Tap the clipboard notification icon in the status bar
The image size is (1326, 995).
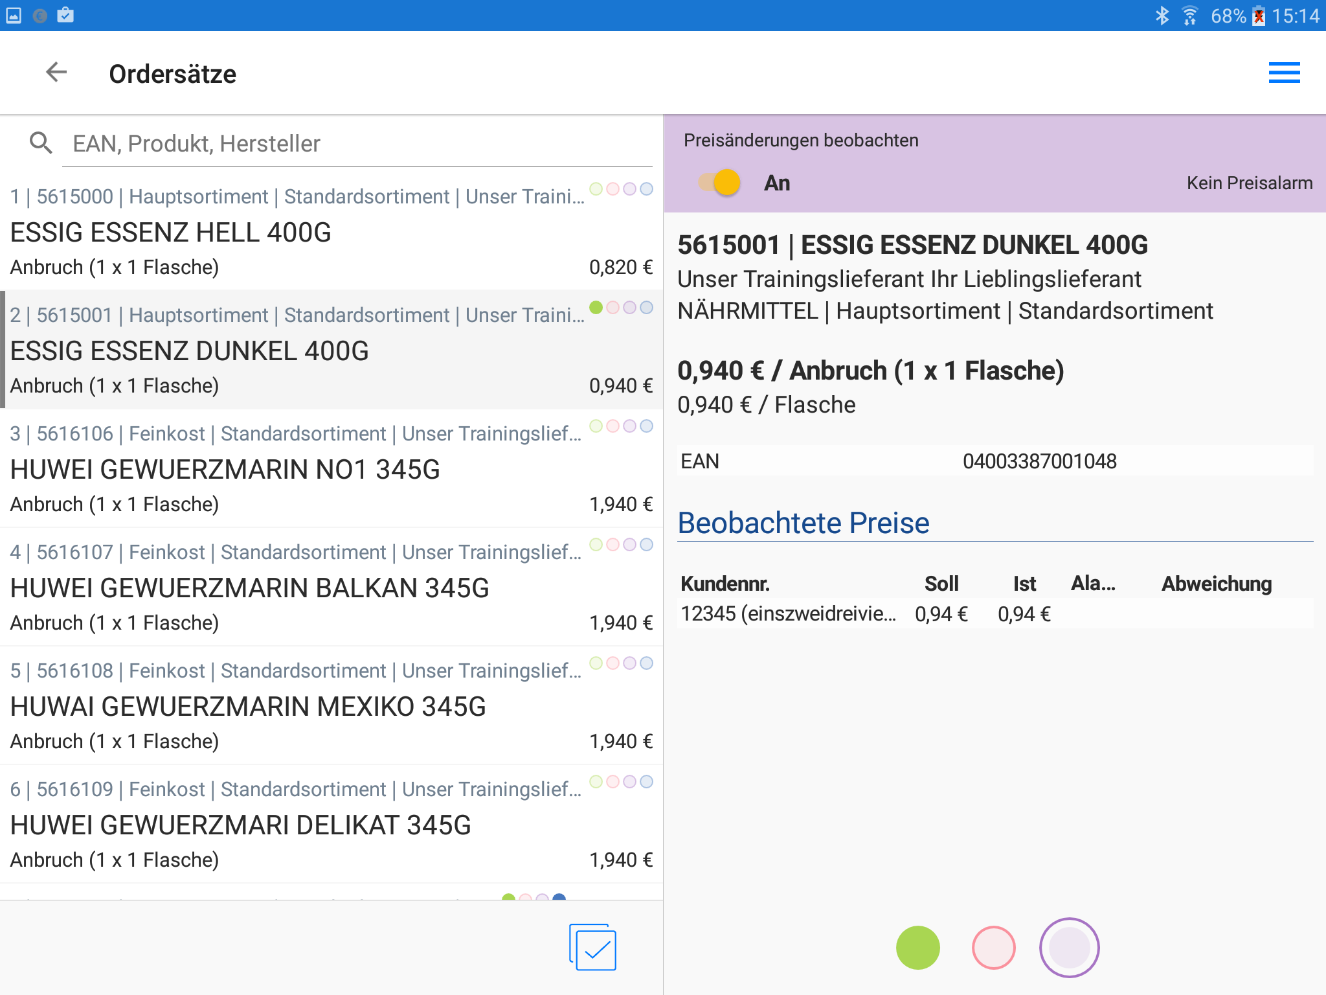click(65, 16)
